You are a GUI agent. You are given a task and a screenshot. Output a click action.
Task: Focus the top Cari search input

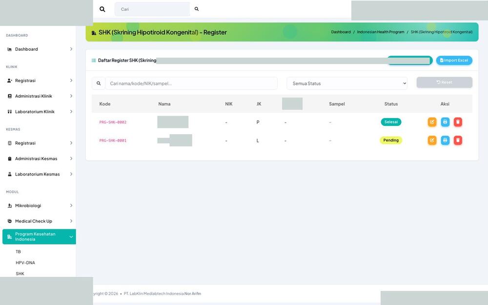[x=152, y=9]
